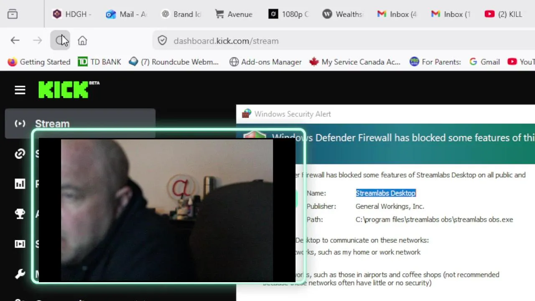The height and width of the screenshot is (301, 535).
Task: Open the YouTube bookmark
Action: 521,62
